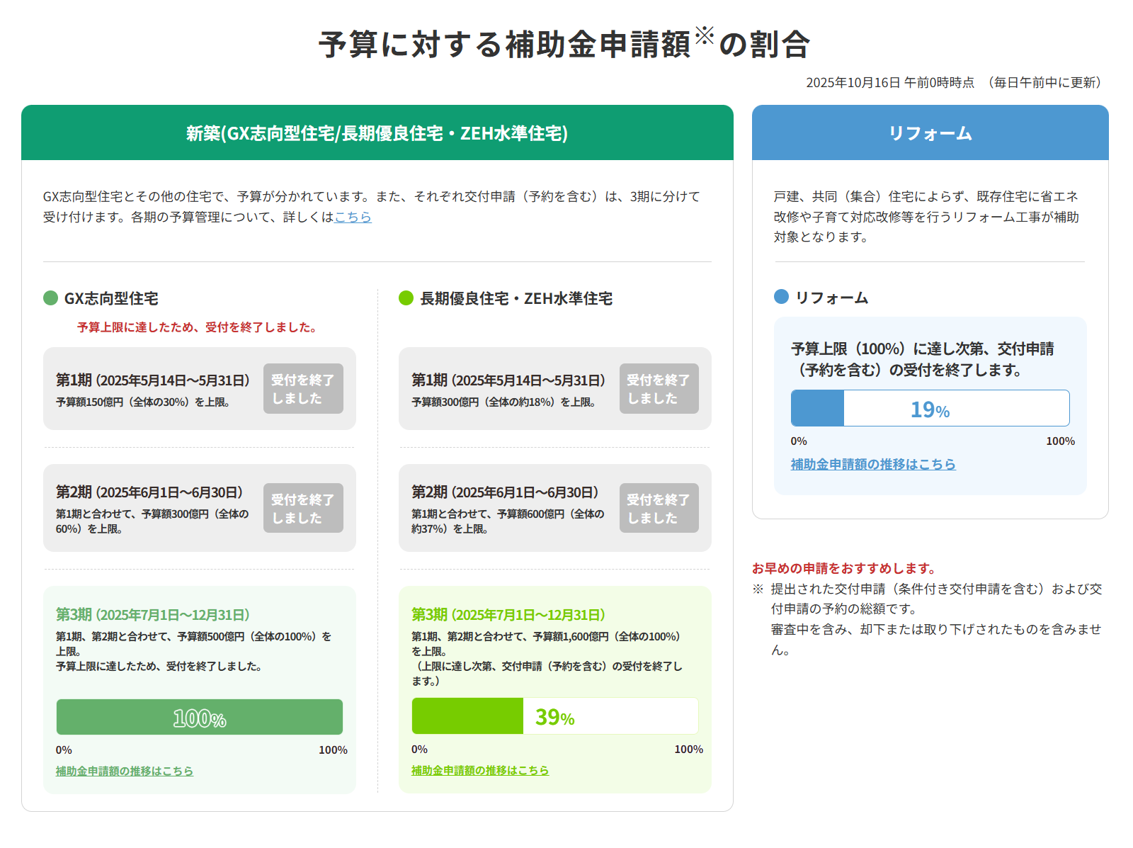This screenshot has height=848, width=1133.
Task: Open ZEH水準住宅 補助金申請額の推移はこちら link
Action: pos(479,770)
